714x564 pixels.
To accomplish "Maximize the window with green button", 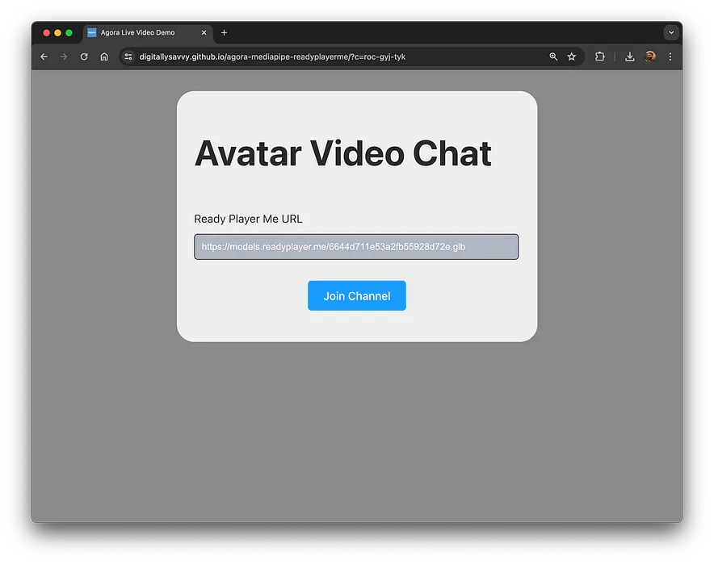I will click(x=69, y=33).
